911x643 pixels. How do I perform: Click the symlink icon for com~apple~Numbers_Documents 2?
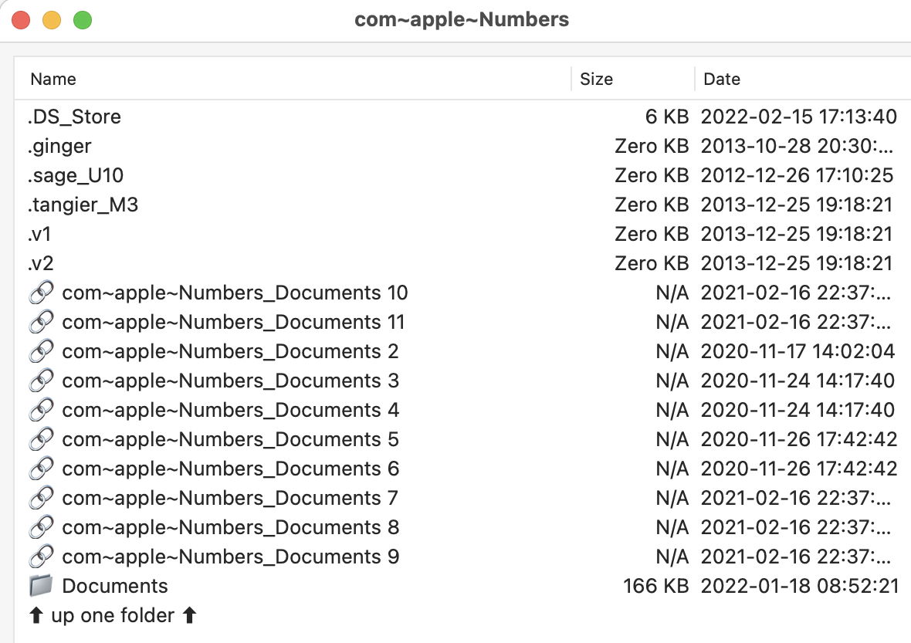coord(41,351)
